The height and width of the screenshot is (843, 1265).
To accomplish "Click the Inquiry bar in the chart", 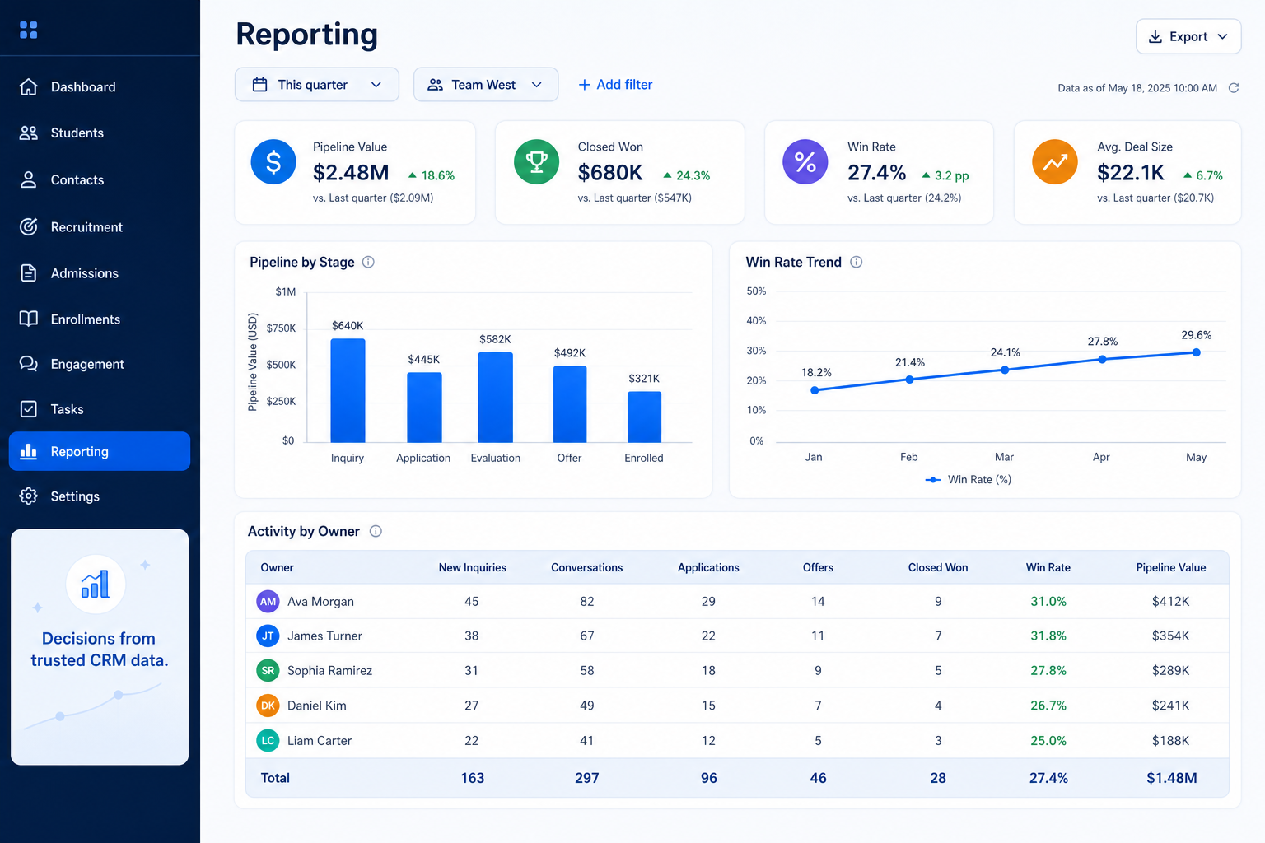I will 348,390.
